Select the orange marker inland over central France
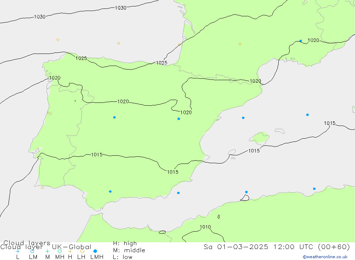 point(240,44)
